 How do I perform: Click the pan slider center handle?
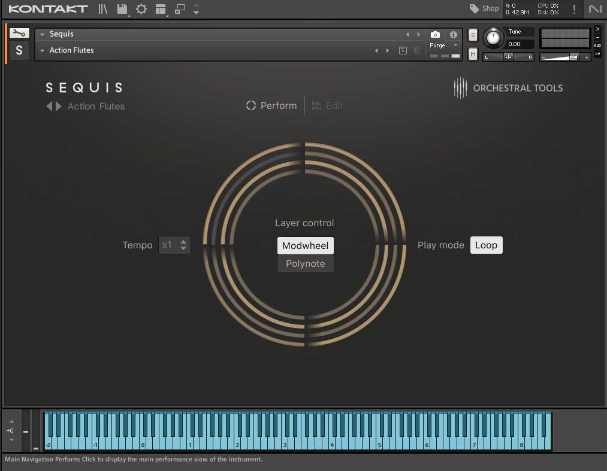[508, 57]
